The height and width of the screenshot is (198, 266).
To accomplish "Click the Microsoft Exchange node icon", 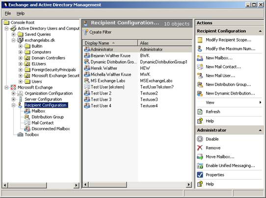I will point(13,87).
